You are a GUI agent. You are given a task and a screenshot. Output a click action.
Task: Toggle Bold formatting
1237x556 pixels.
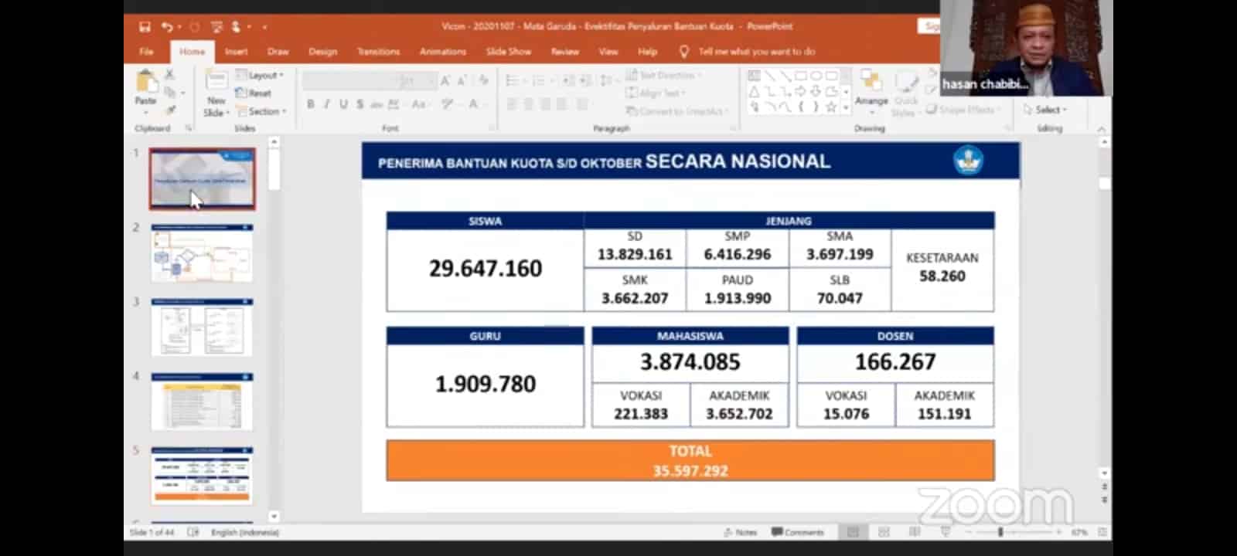pos(311,104)
